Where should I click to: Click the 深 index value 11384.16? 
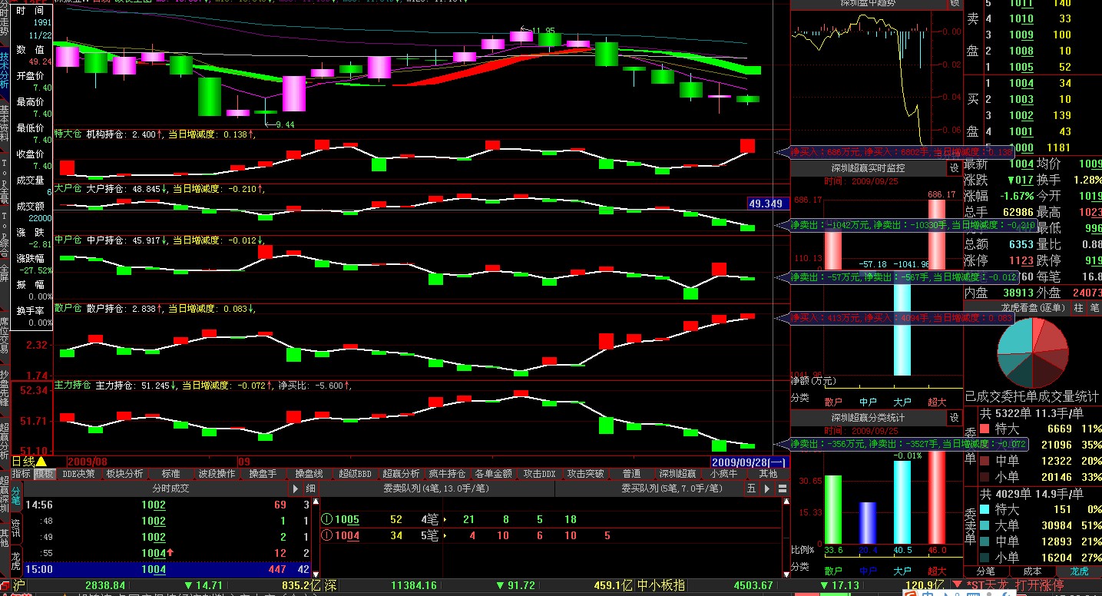[414, 585]
